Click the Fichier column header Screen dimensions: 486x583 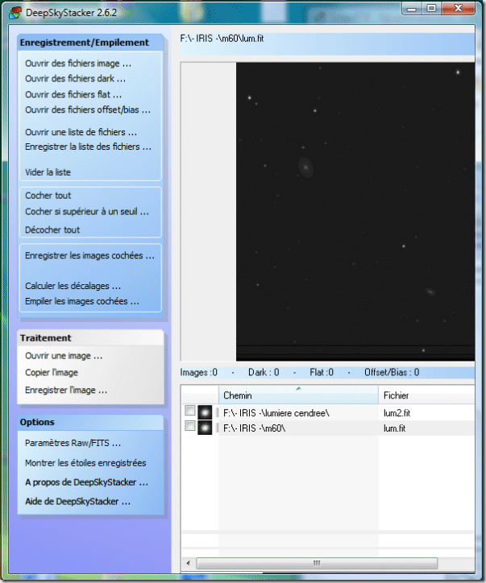(x=427, y=395)
